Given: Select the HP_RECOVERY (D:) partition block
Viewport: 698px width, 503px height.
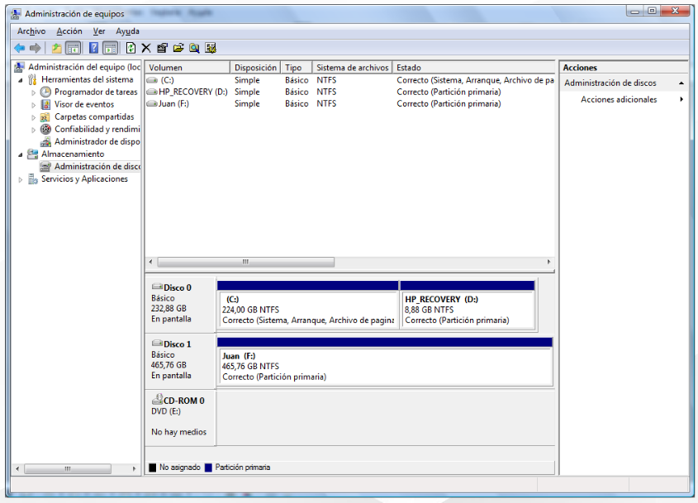Looking at the screenshot, I should click(x=468, y=306).
